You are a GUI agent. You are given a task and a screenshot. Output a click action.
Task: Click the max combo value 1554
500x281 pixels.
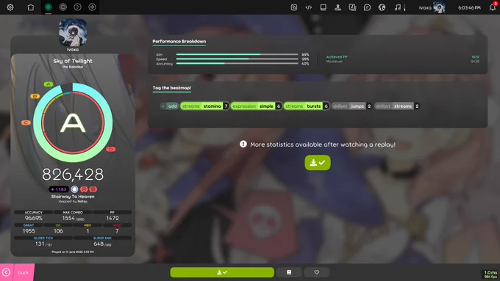click(x=68, y=219)
